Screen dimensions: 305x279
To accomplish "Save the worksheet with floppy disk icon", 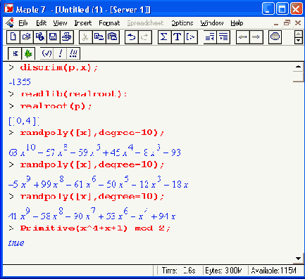I will click(x=54, y=37).
